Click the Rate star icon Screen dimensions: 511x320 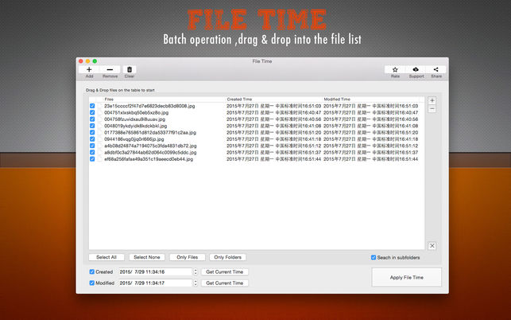point(395,69)
